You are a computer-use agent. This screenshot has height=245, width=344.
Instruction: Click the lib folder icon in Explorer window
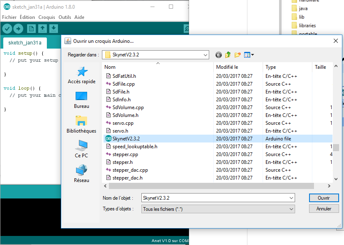[x=294, y=17]
